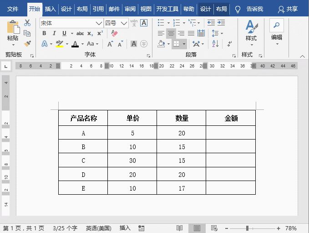Open the 编辑 editing menu
The width and height of the screenshot is (309, 233).
click(x=277, y=37)
